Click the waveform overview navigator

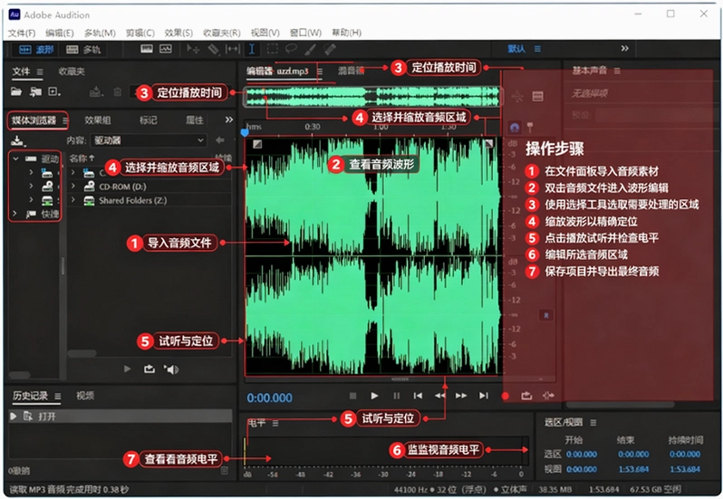(371, 97)
